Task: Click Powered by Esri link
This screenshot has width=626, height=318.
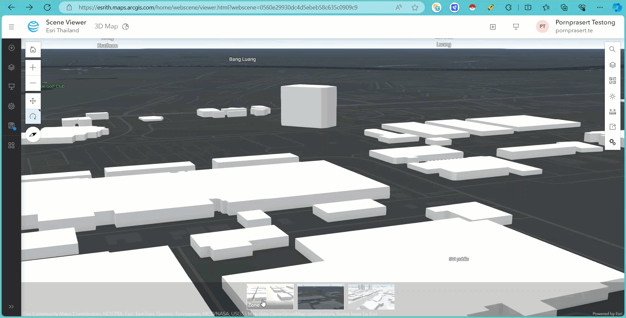Action: click(x=607, y=314)
